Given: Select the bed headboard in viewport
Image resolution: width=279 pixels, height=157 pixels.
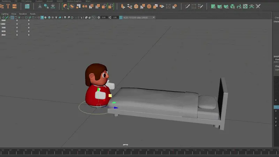Looking at the screenshot, I should click(224, 103).
